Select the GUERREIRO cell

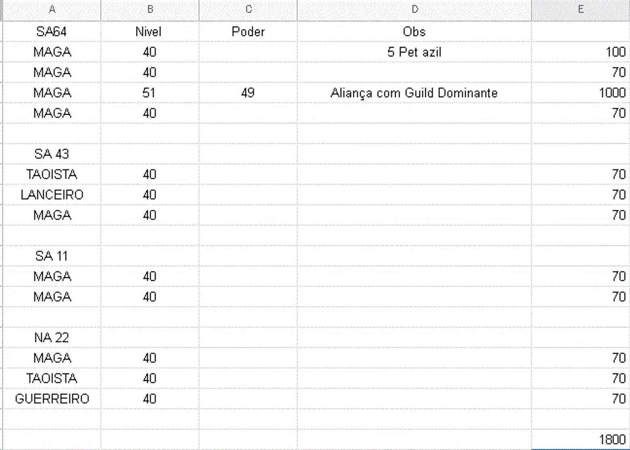(x=52, y=399)
